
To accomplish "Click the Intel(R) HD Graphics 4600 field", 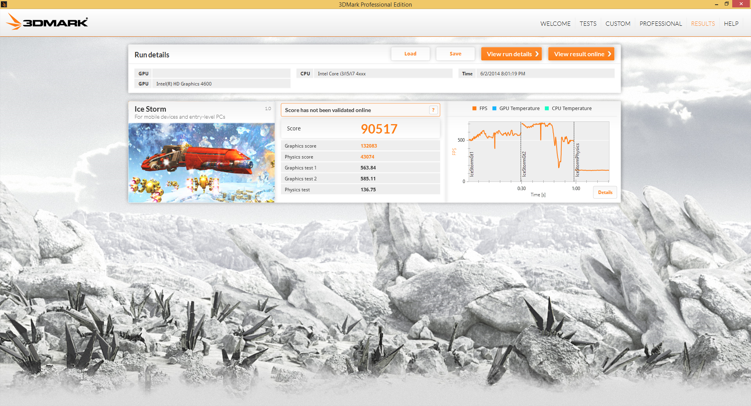I will 221,84.
